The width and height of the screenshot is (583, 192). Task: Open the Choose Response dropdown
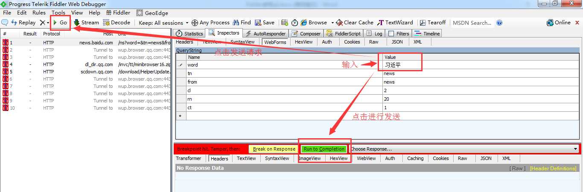coord(464,149)
